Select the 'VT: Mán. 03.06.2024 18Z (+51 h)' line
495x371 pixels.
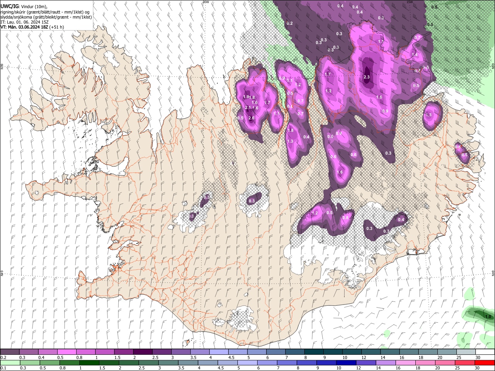(x=32, y=27)
